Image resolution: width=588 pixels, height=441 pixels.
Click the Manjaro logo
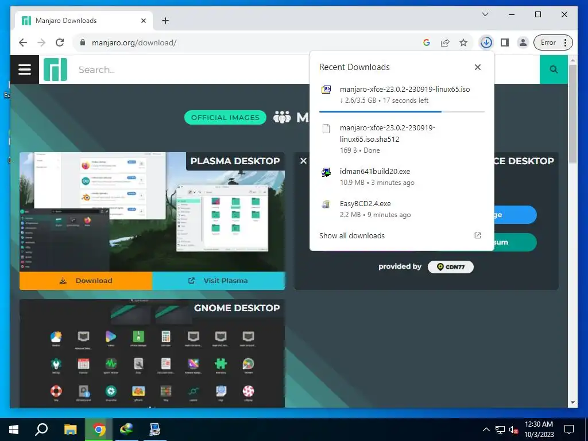pyautogui.click(x=55, y=69)
